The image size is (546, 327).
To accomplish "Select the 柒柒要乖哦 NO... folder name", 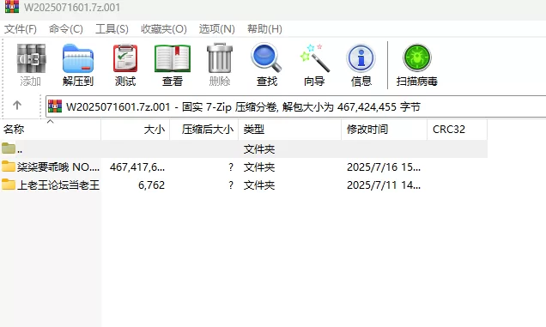I will click(x=58, y=167).
